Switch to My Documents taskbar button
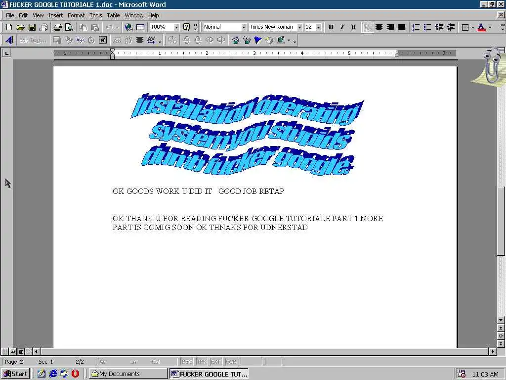This screenshot has width=506, height=380. 128,374
